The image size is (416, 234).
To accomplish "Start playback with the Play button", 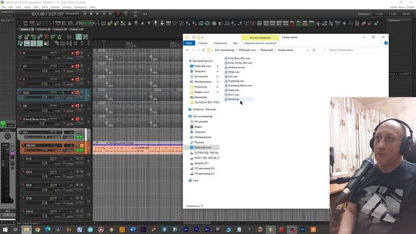I will (97, 14).
